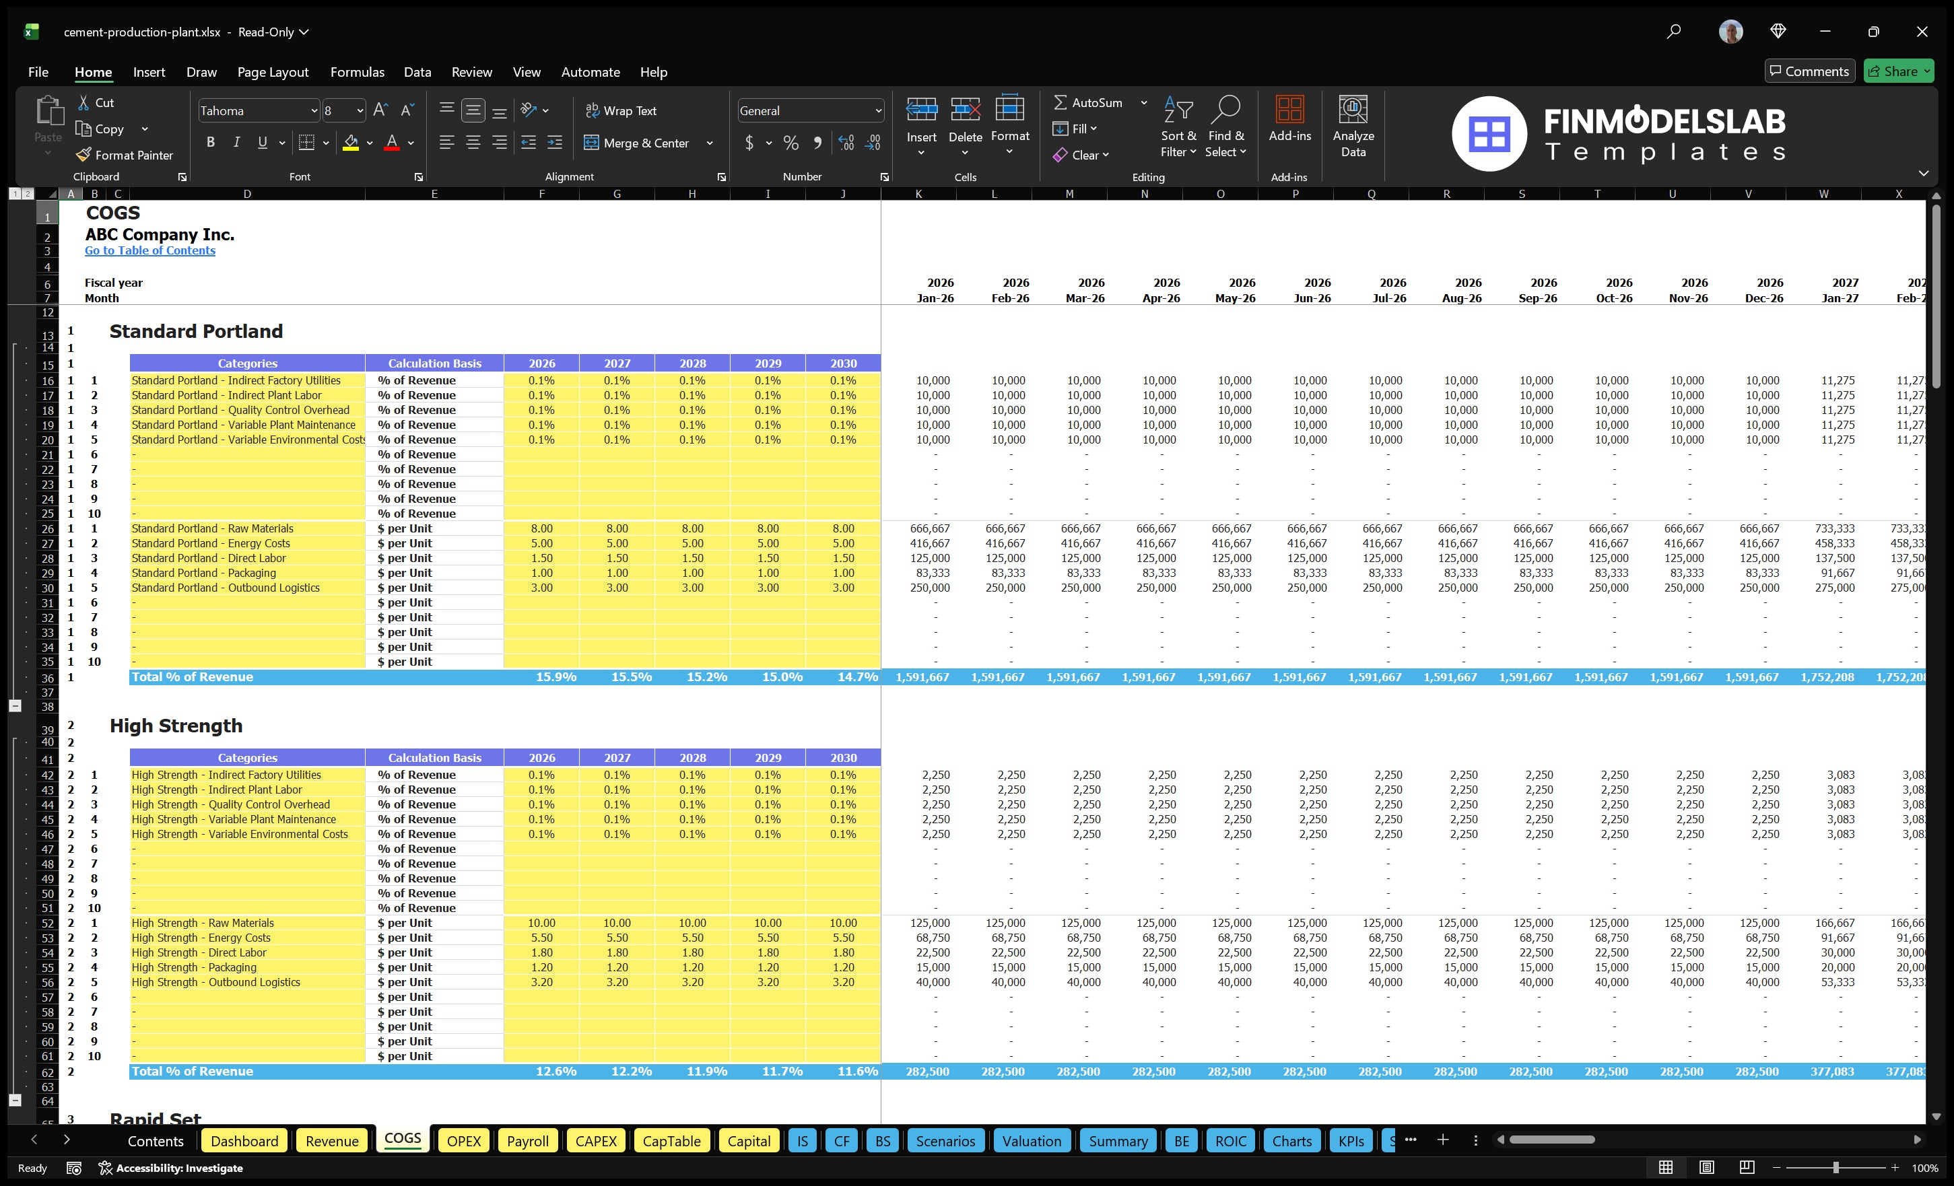The width and height of the screenshot is (1954, 1186).
Task: Open the Page Layout ribbon tab
Action: coord(273,72)
